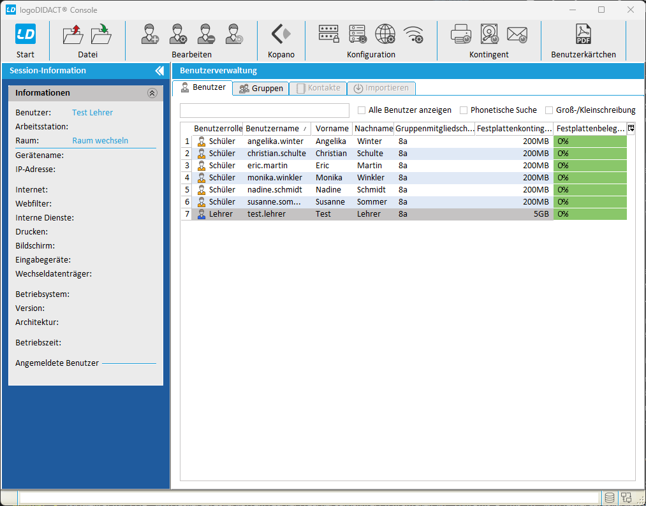Generate Benutzerkärtchen PDF icon
The width and height of the screenshot is (646, 506).
pos(584,34)
